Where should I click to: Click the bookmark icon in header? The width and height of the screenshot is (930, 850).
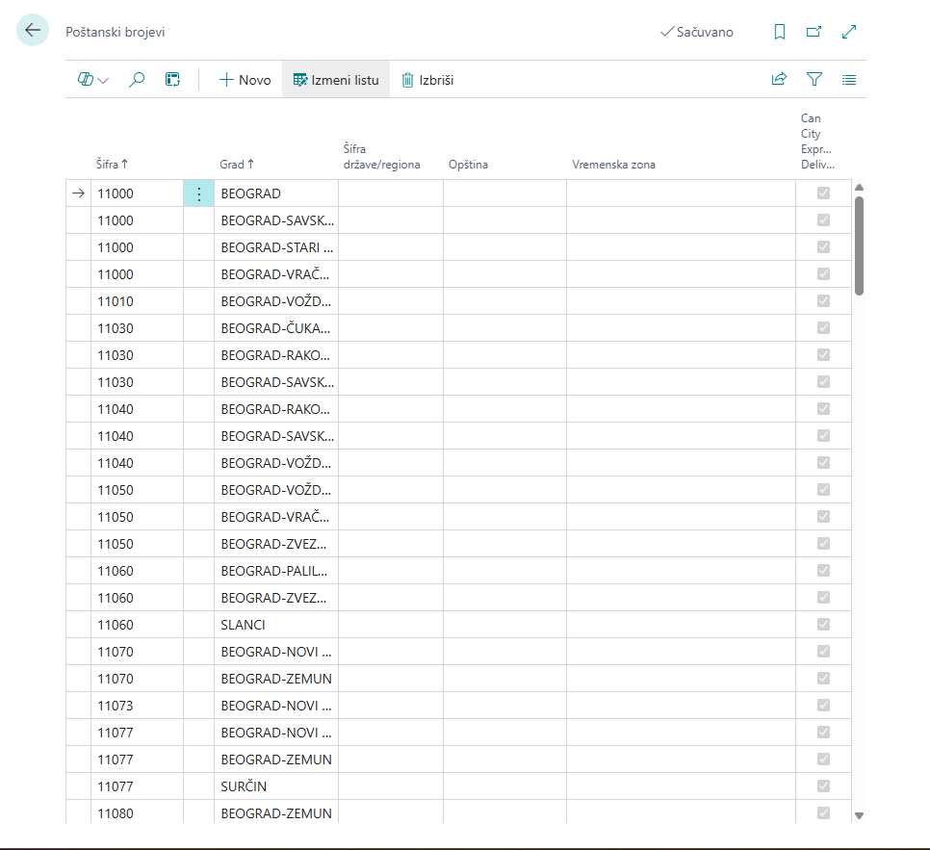[780, 32]
